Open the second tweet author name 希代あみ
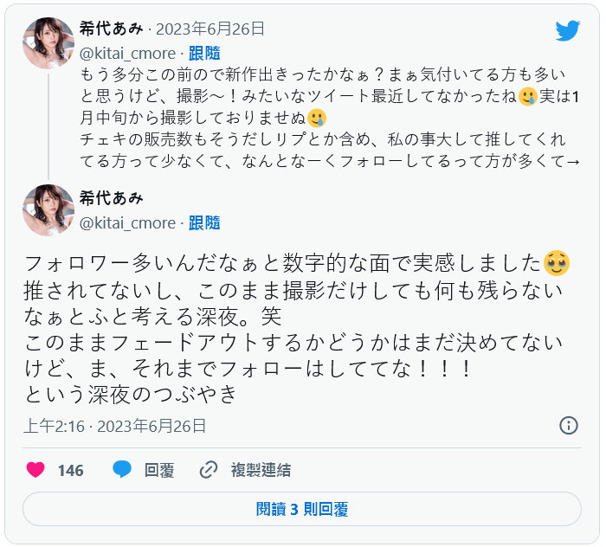This screenshot has width=606, height=547. click(113, 198)
